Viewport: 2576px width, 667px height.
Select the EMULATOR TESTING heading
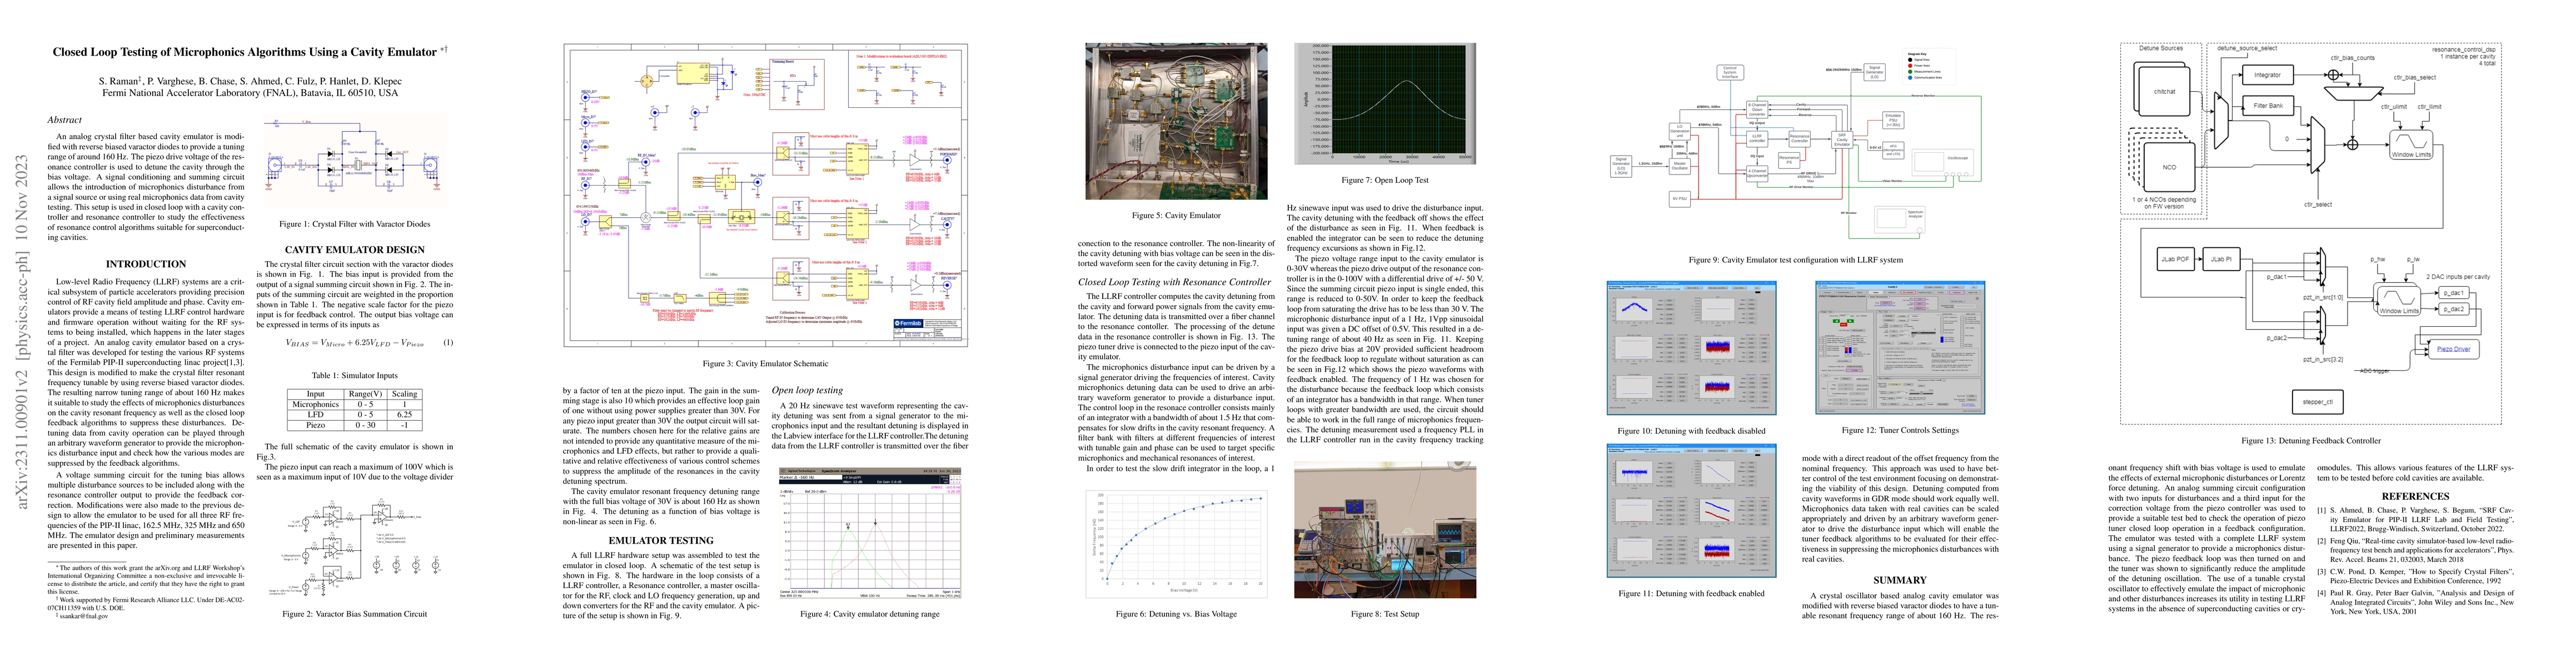661,541
